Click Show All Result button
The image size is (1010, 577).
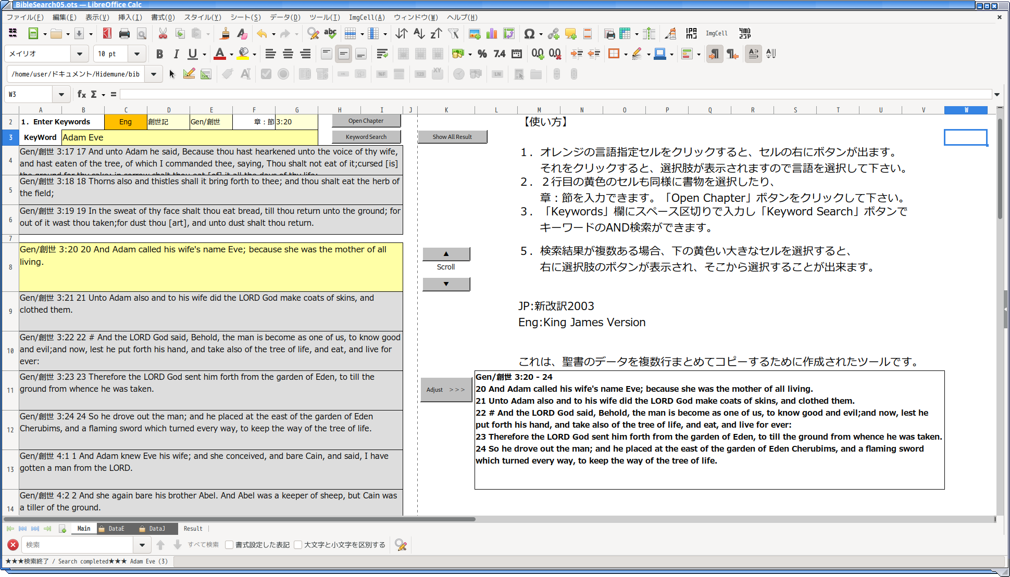pyautogui.click(x=452, y=137)
